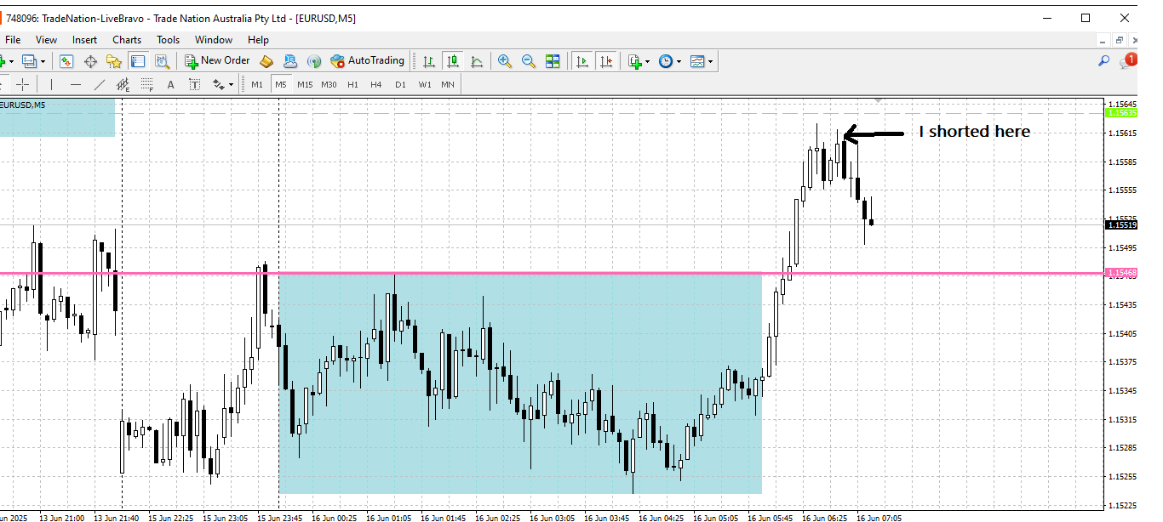Zoom out of the chart
Screen dimensions: 1163x522
click(529, 61)
